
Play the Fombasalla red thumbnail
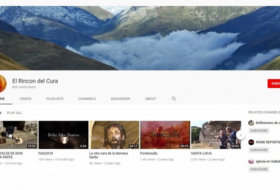click(x=165, y=135)
